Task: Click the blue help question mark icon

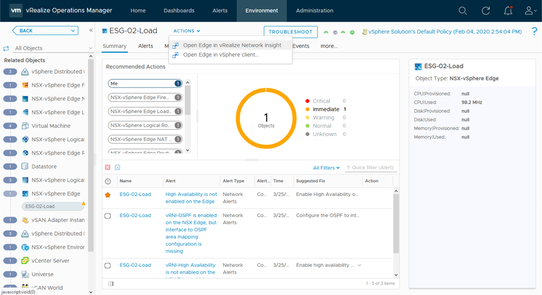Action: (534, 32)
